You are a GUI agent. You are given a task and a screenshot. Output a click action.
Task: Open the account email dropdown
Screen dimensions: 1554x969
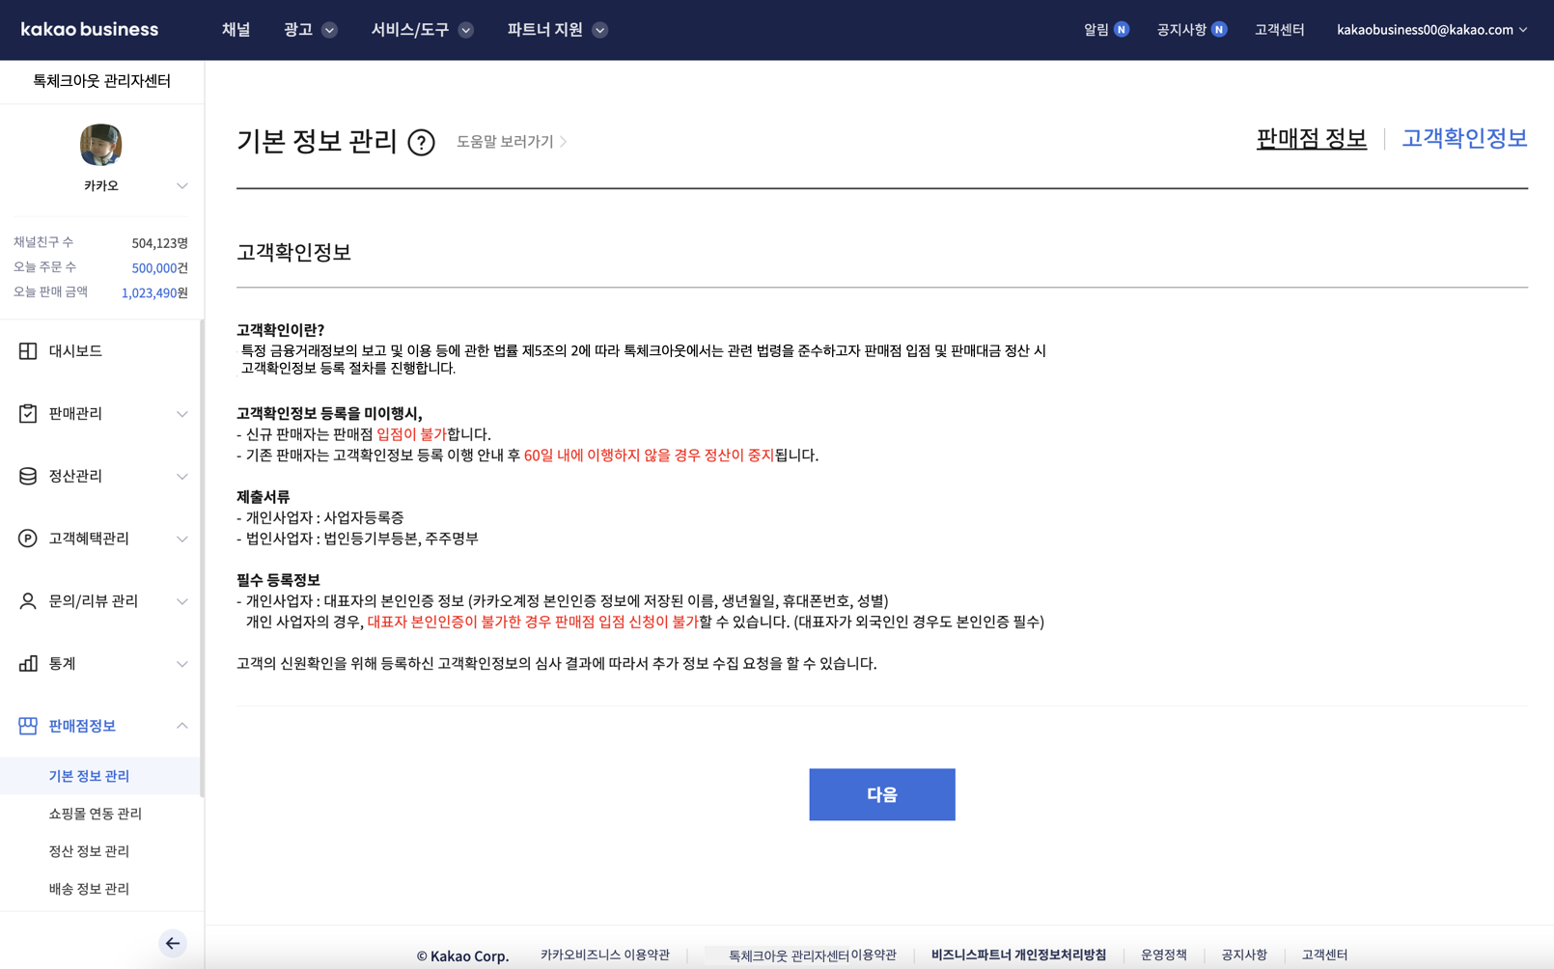[x=1431, y=30]
